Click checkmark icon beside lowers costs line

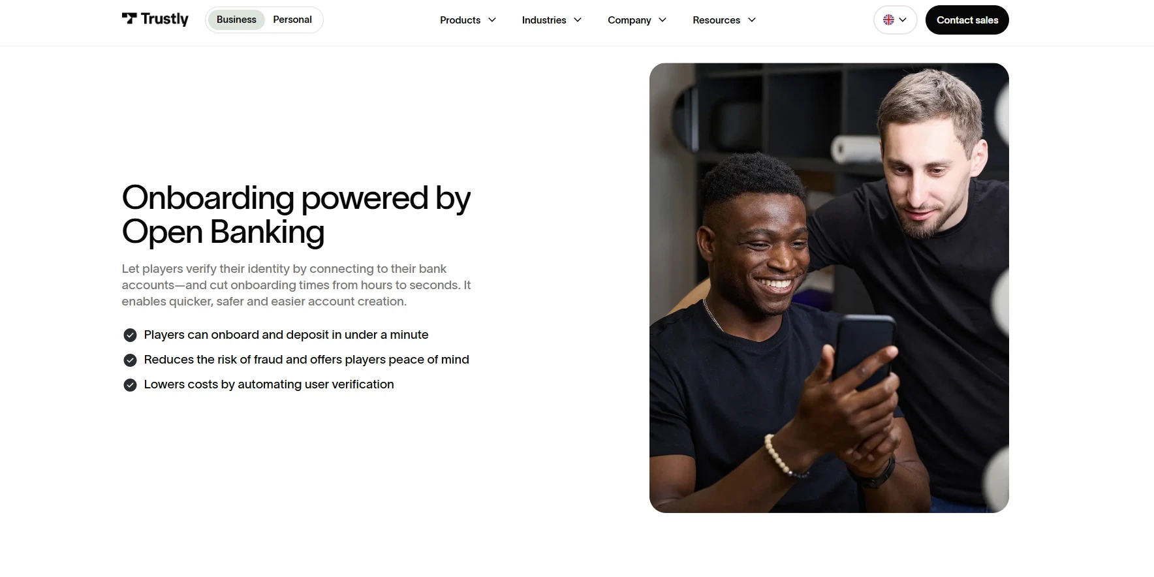tap(131, 384)
